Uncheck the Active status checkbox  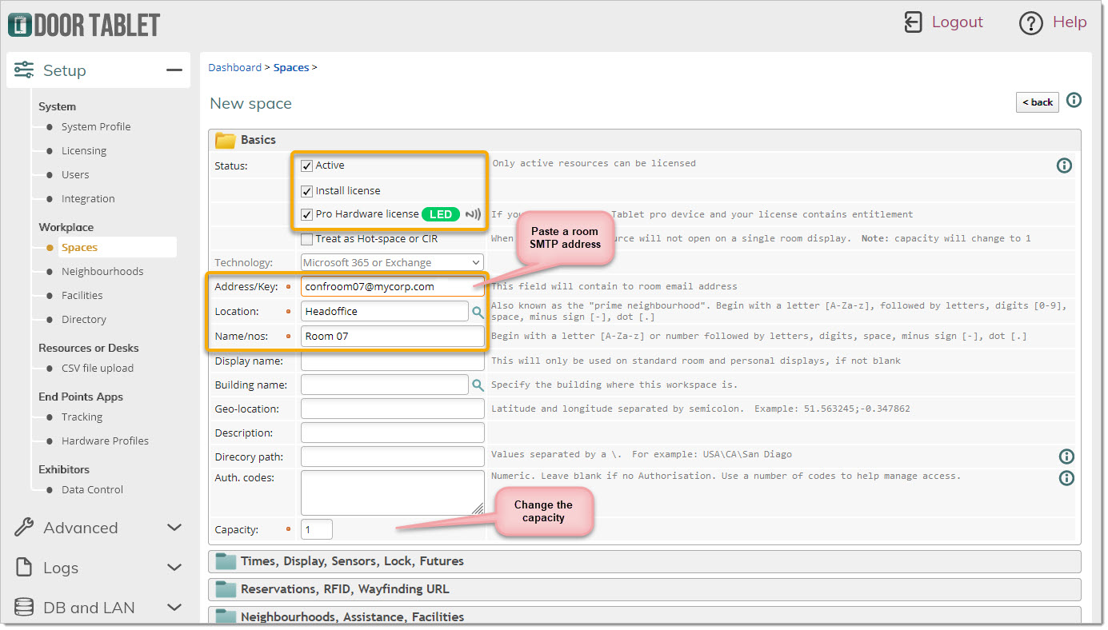click(x=307, y=166)
